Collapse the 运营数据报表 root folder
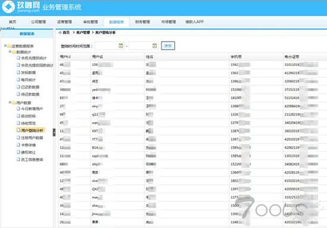327x228 pixels. (x=5, y=46)
